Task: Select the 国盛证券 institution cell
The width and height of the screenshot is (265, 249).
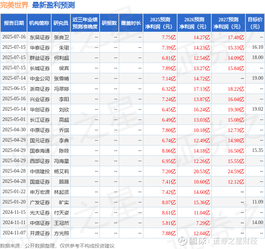Action: [40, 182]
